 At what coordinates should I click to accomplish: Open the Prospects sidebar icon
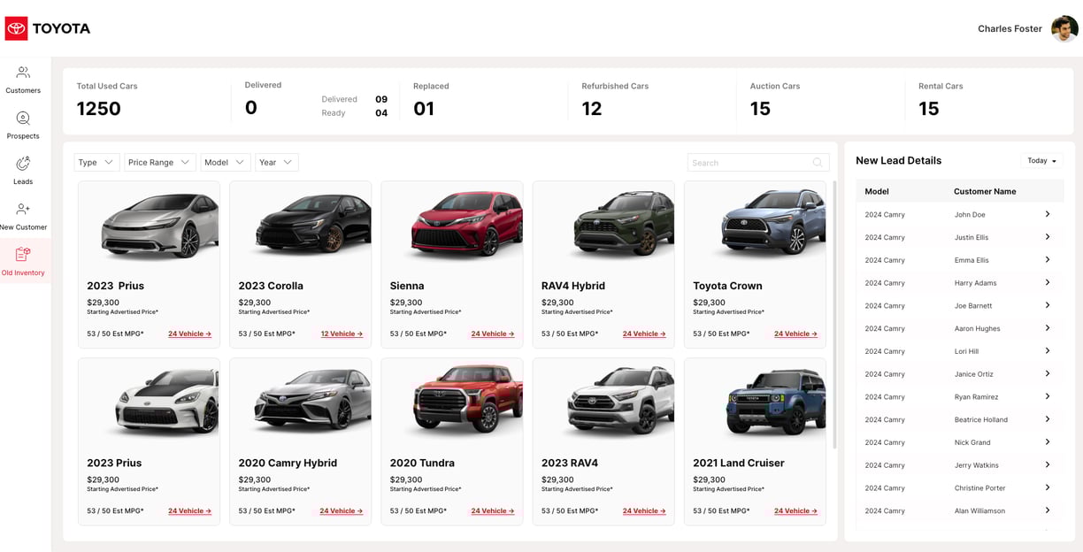pyautogui.click(x=23, y=119)
